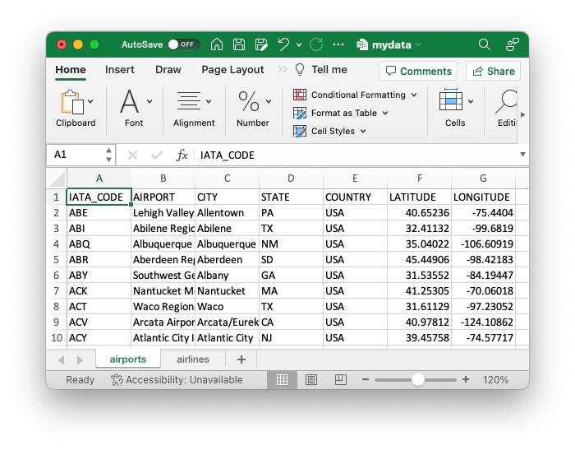Click the zoom slider handle
This screenshot has width=575, height=450.
418,380
